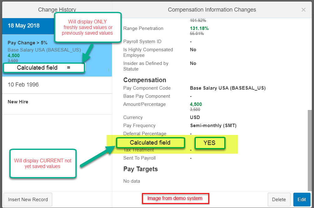The image size is (314, 208).
Task: Select the Pay Change > 5% entry
Action: 28,43
